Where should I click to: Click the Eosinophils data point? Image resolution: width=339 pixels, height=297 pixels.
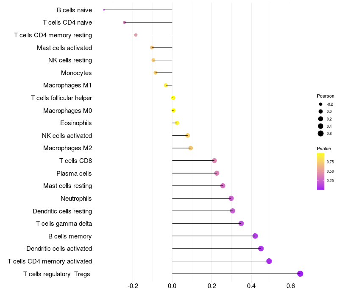click(177, 123)
